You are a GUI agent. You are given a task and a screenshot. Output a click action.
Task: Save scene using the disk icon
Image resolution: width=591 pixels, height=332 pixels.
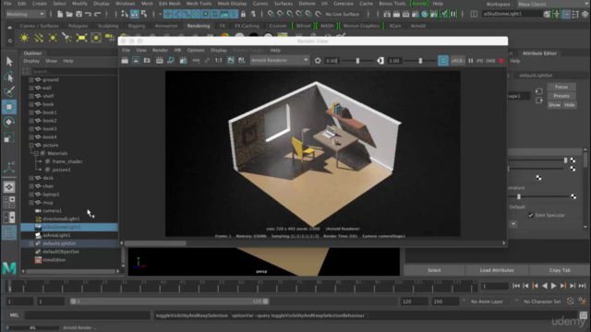78,14
